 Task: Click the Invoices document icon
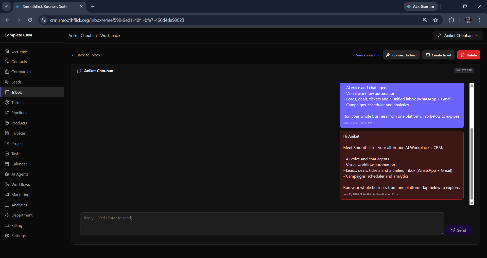pos(7,133)
